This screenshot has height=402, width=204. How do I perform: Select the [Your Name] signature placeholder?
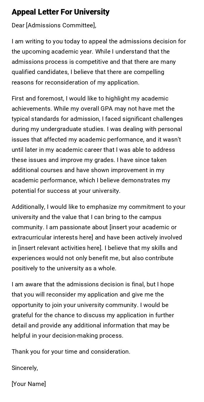pos(29,384)
